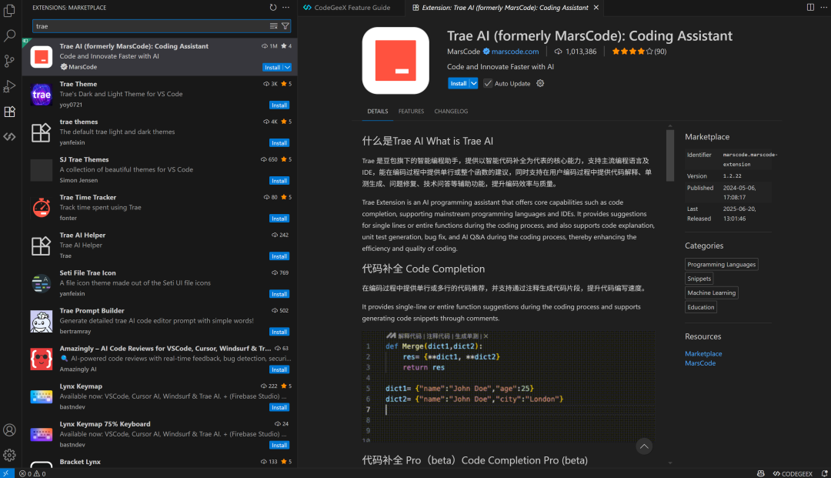
Task: Select Trae Time Tracker extension icon
Action: [x=42, y=208]
